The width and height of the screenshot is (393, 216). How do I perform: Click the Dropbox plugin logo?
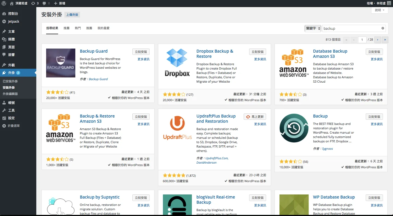(x=177, y=63)
